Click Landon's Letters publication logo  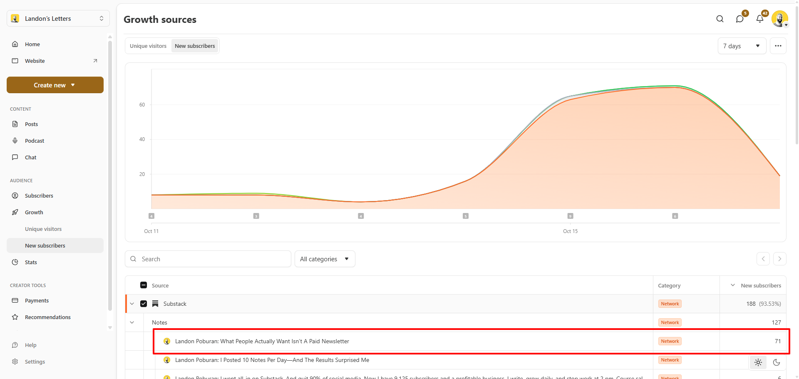click(15, 18)
